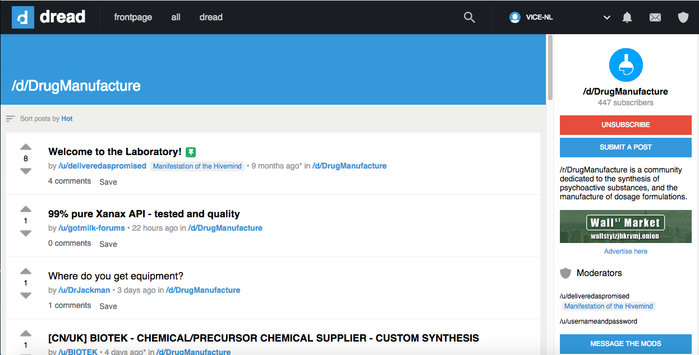Click the VICE-NL username label
The image size is (699, 355).
(539, 17)
